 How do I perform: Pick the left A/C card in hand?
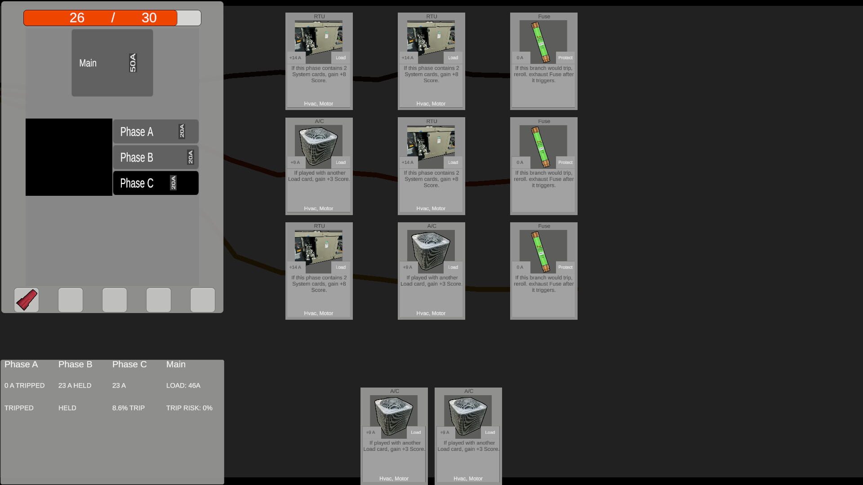(394, 436)
